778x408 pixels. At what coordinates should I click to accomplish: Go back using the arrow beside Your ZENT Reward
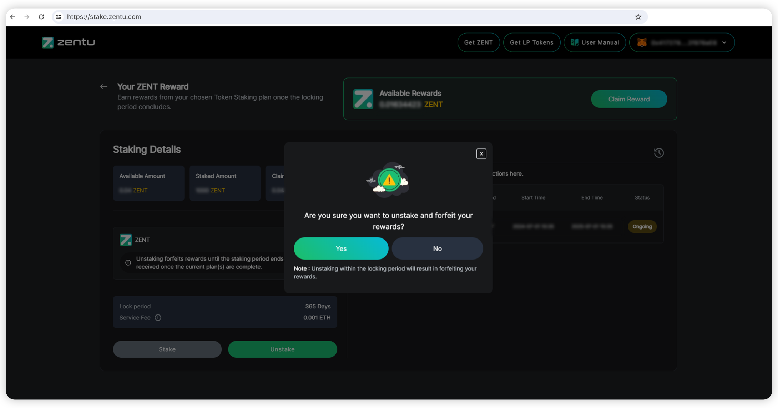point(103,87)
